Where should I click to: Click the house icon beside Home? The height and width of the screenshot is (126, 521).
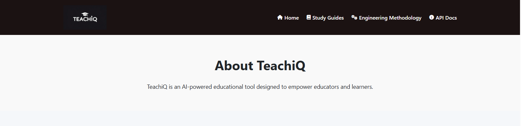(x=280, y=17)
